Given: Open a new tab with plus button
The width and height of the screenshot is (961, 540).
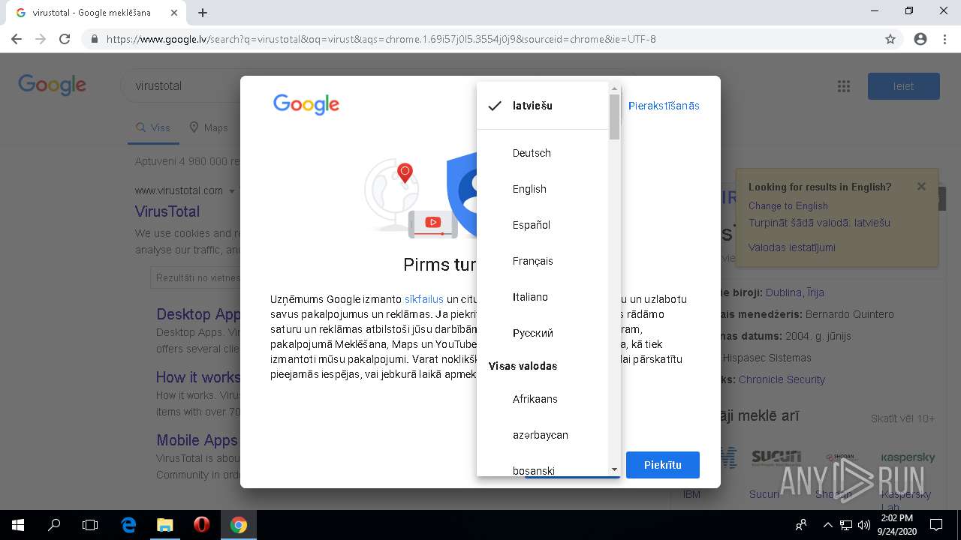Looking at the screenshot, I should click(x=203, y=13).
